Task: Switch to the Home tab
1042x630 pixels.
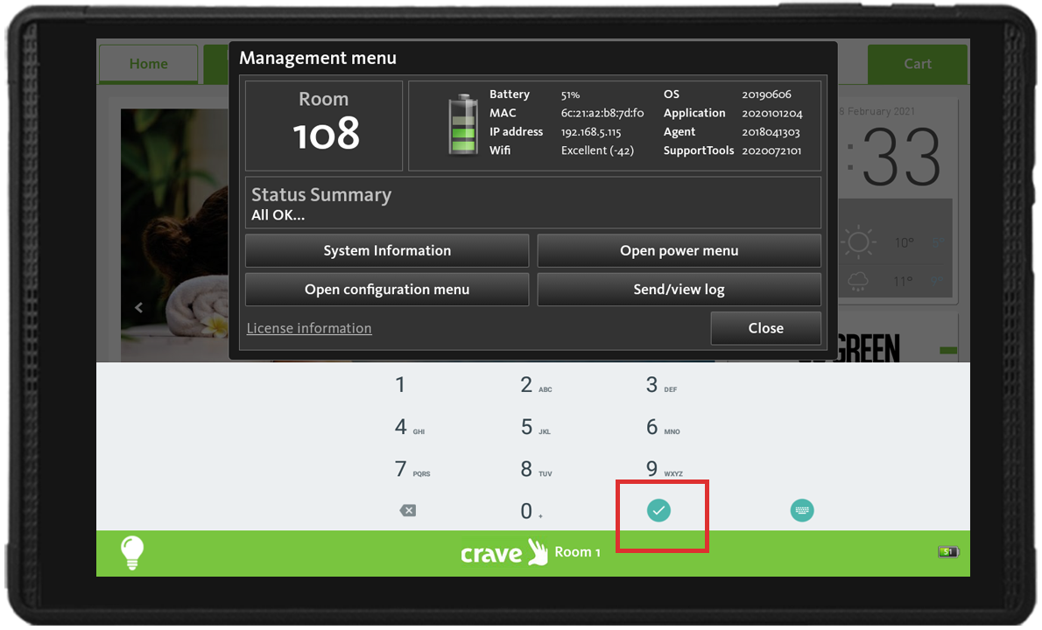Action: [x=148, y=64]
